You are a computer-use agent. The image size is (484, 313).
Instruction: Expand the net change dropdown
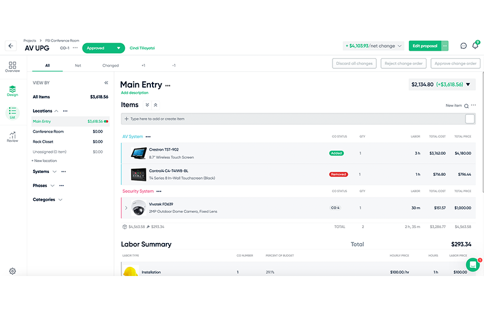click(400, 46)
